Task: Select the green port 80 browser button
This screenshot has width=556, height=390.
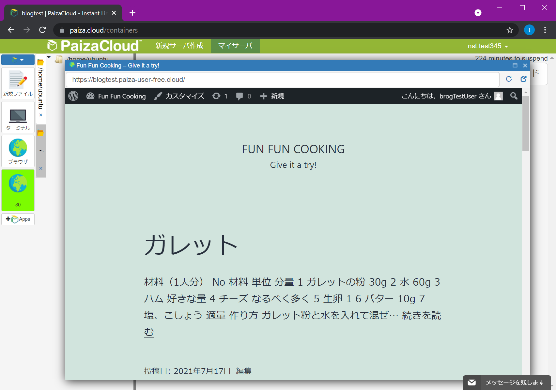Action: [18, 190]
